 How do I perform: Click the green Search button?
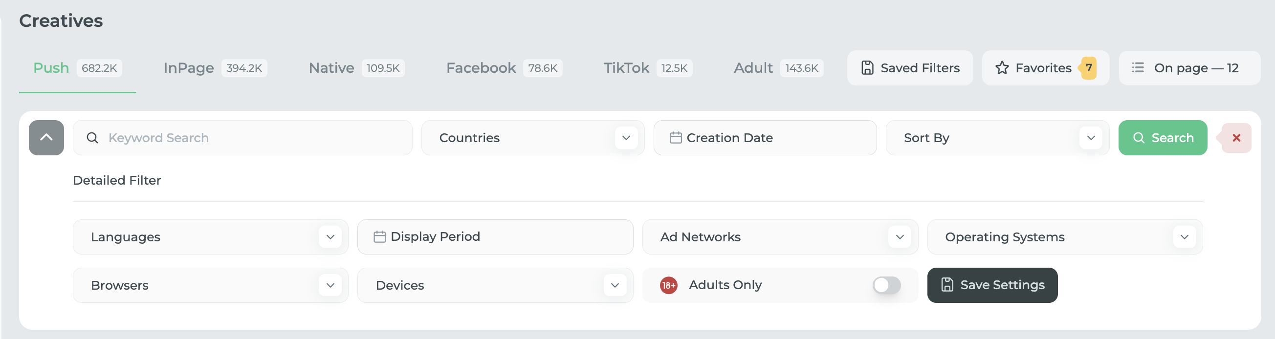[x=1162, y=138]
